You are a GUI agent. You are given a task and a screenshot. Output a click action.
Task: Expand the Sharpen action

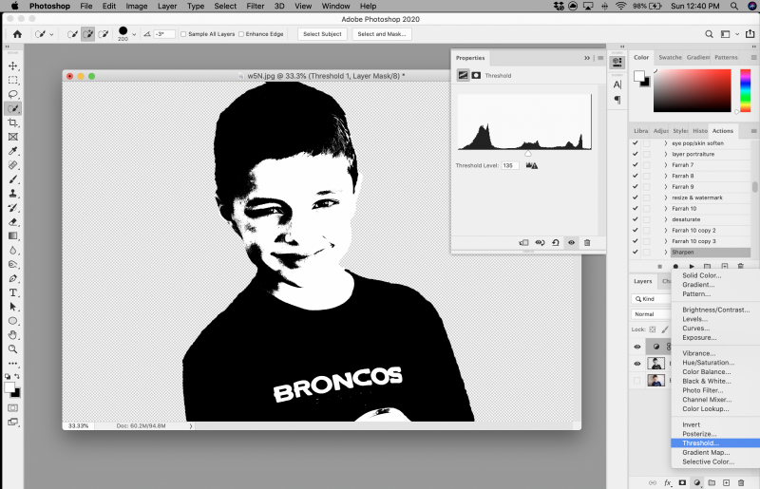pos(666,252)
